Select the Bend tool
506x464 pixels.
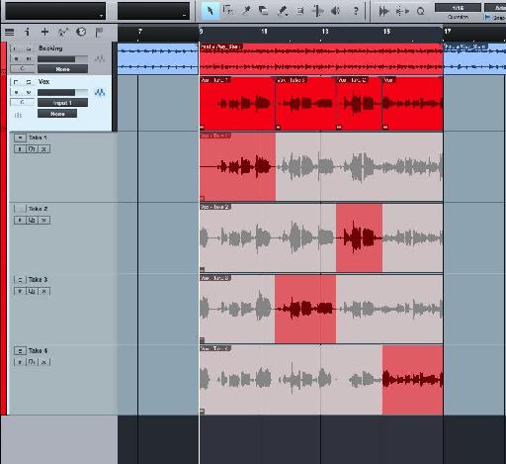318,11
